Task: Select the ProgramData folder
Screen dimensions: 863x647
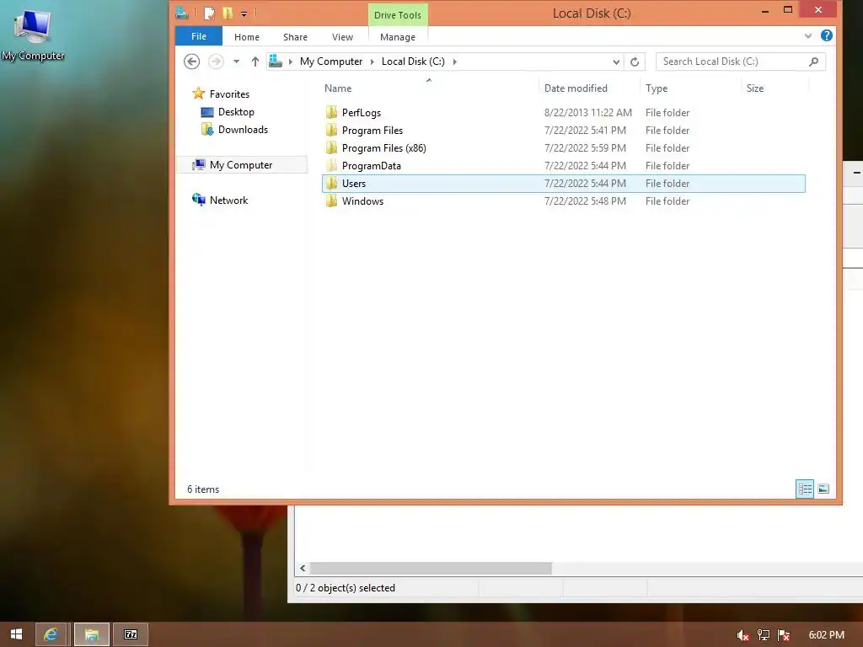Action: (x=564, y=165)
